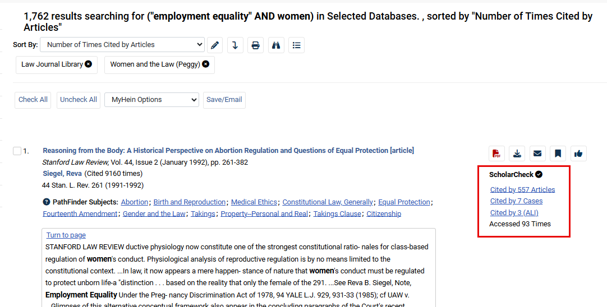Click the pencil edit search icon
Screen dimensions: 607x307
point(214,45)
